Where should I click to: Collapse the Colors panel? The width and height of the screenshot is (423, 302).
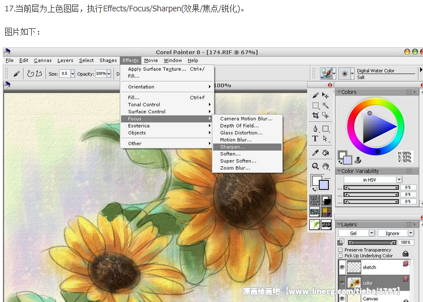click(x=339, y=92)
